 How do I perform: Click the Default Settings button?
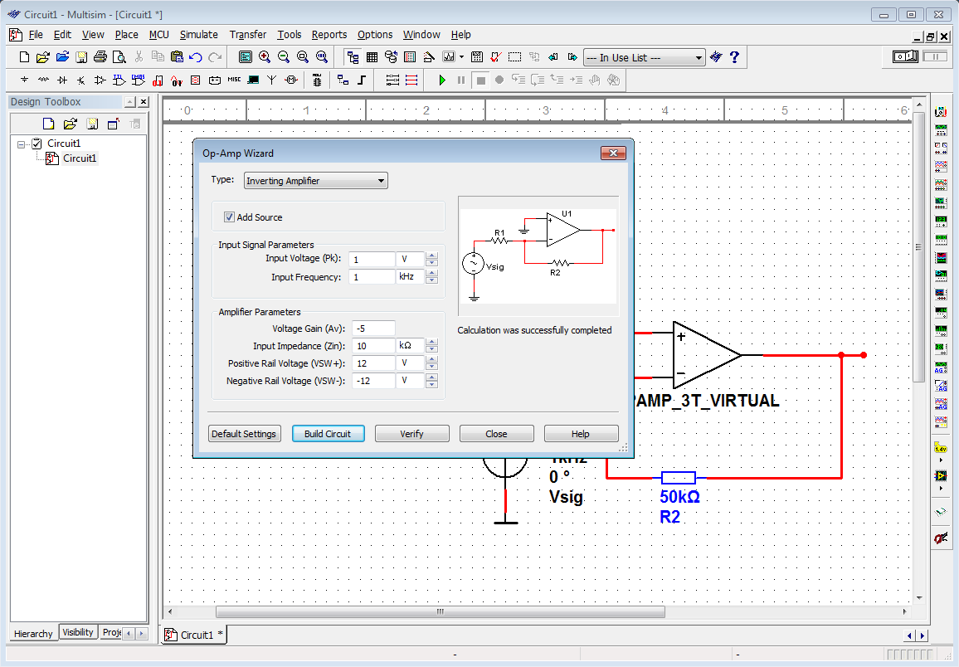tap(244, 433)
